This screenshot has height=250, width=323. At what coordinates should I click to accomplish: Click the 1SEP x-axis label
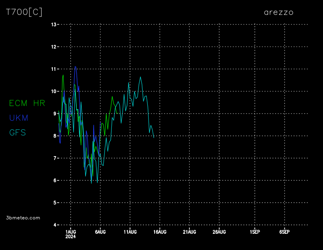point(255,232)
